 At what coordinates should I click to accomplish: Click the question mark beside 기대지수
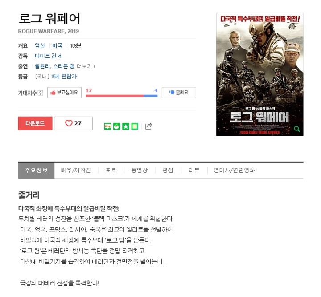tap(41, 93)
